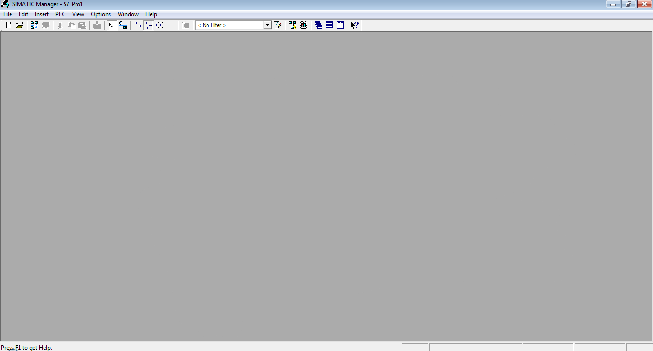Click the 'Press F1 to get Help.' status text

pos(27,348)
